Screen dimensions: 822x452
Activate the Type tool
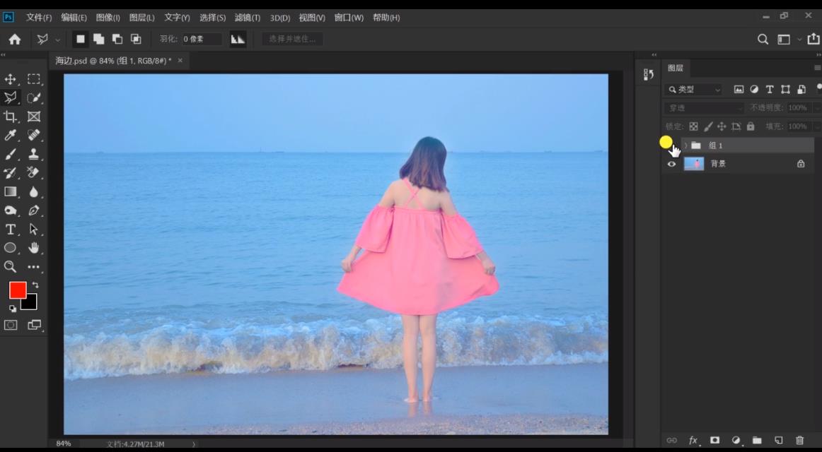11,230
